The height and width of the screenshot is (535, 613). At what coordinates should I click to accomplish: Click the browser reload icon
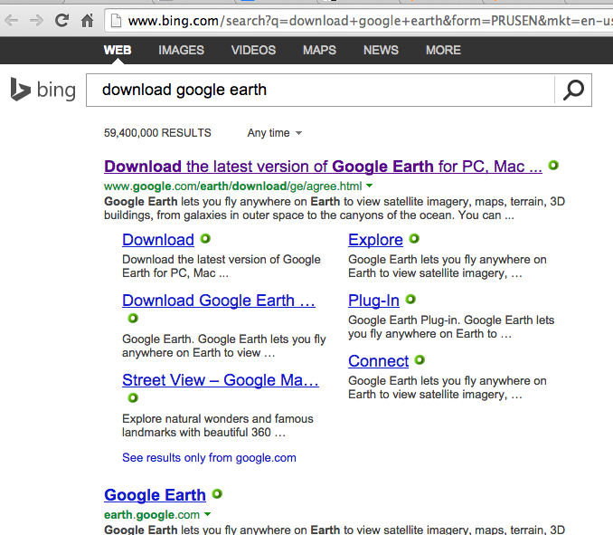(x=61, y=20)
